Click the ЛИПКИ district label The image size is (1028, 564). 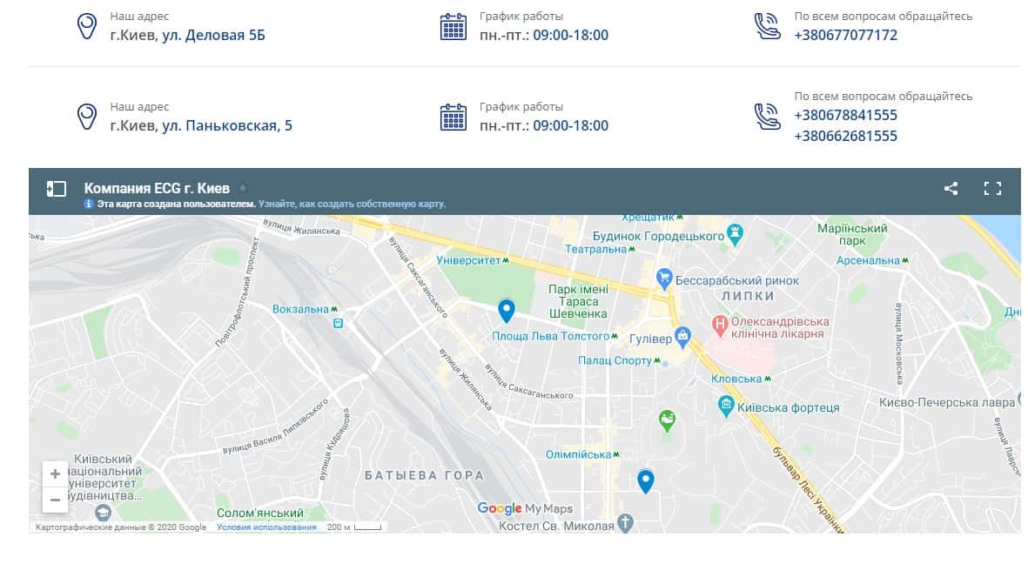748,296
